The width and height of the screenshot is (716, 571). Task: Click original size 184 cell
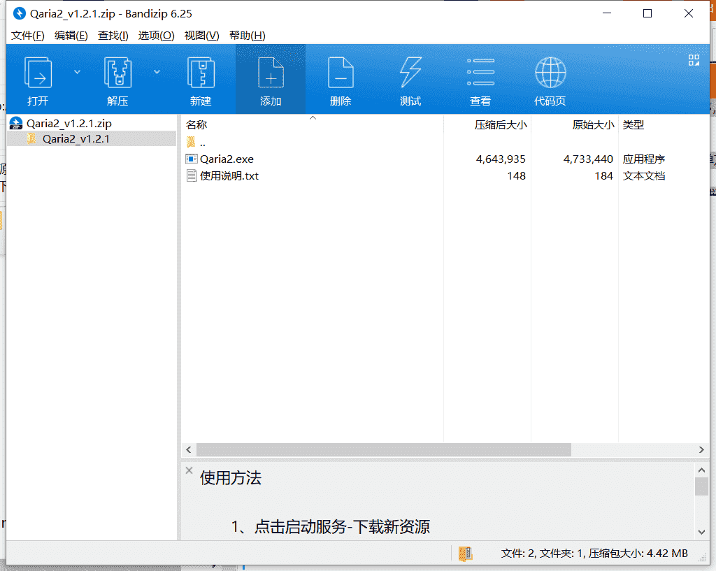(603, 175)
